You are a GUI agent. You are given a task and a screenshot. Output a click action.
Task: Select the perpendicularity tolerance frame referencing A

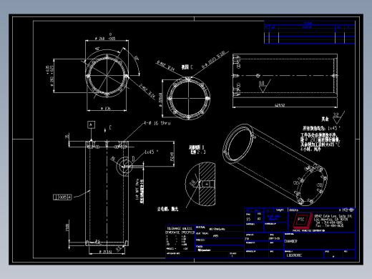62,197
